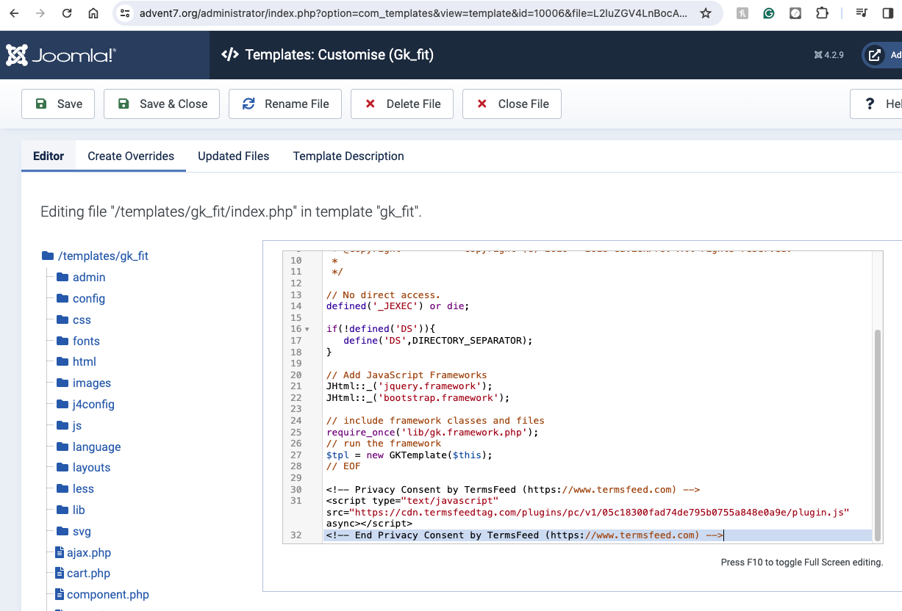
Task: Click the Delete File button
Action: tap(402, 104)
